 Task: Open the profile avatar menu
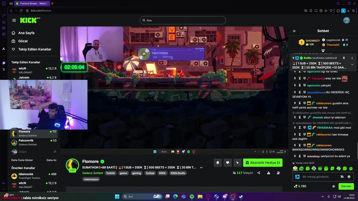(x=347, y=20)
